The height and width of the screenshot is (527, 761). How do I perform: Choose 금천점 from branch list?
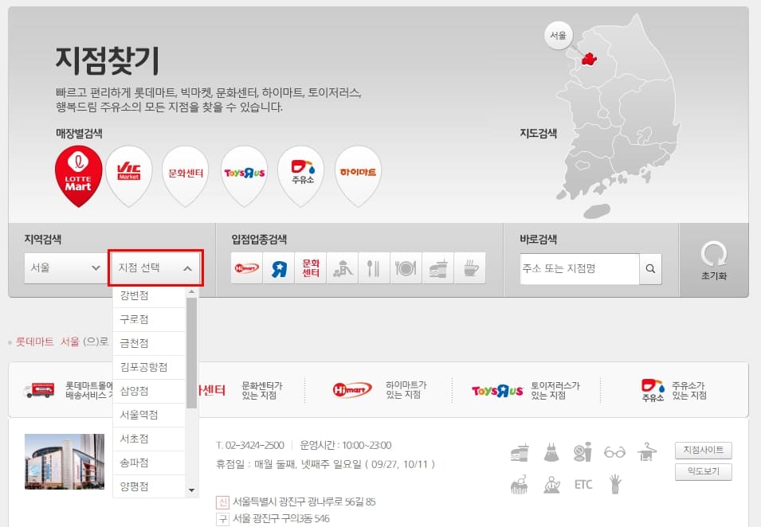[x=149, y=343]
